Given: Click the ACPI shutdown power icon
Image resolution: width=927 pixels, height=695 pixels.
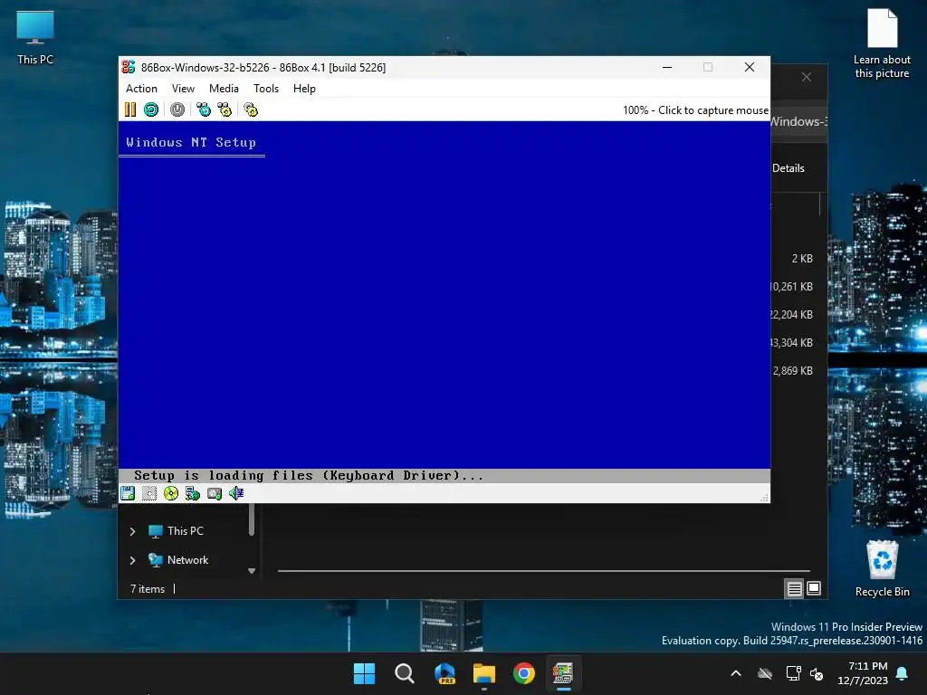Looking at the screenshot, I should click(177, 109).
